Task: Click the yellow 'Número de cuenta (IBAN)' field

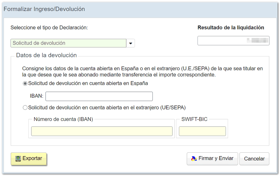Action: 102,131
